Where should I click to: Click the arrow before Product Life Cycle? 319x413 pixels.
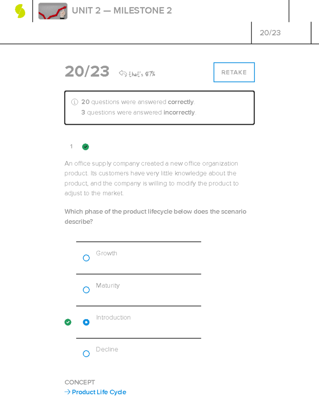coord(67,392)
